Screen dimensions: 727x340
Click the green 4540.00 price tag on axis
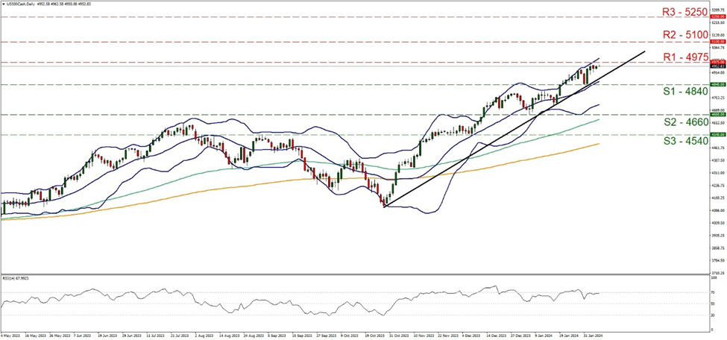(x=715, y=135)
